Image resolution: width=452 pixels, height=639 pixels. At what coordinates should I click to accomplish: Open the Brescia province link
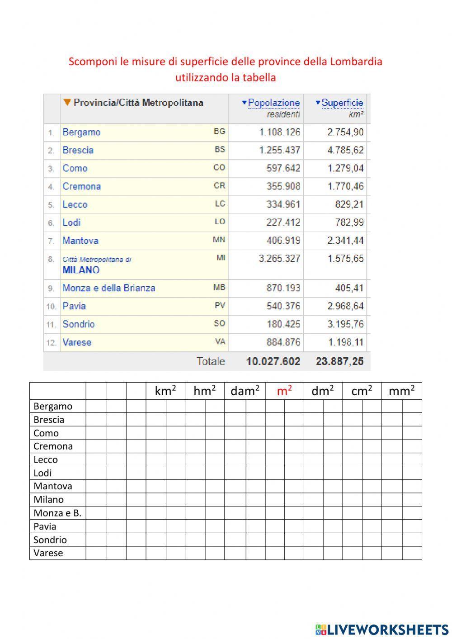pyautogui.click(x=78, y=150)
